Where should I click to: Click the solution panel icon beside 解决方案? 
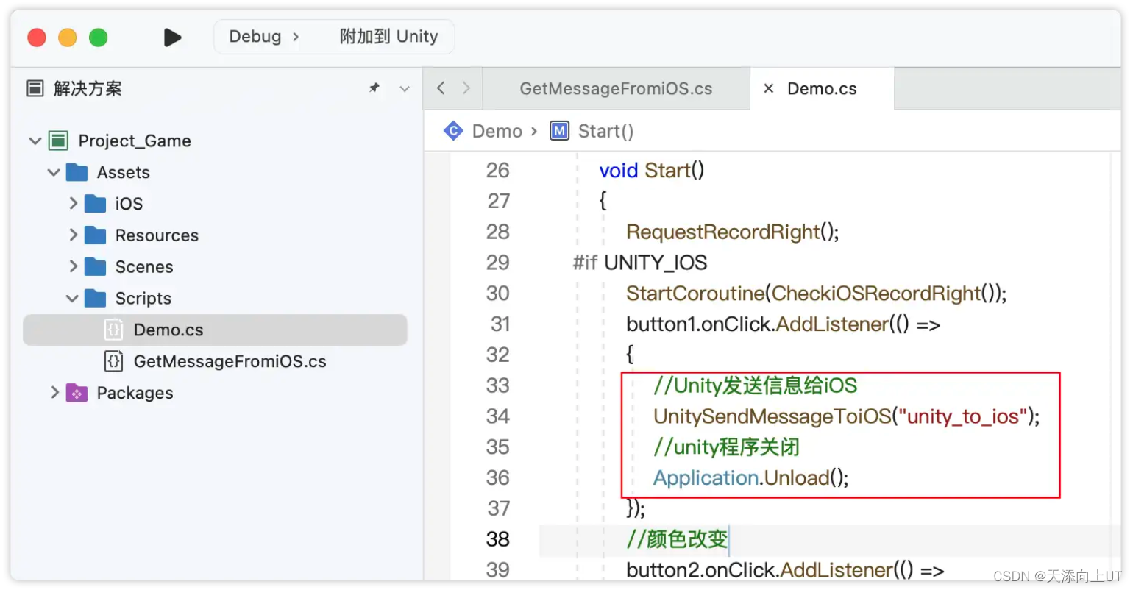click(35, 89)
